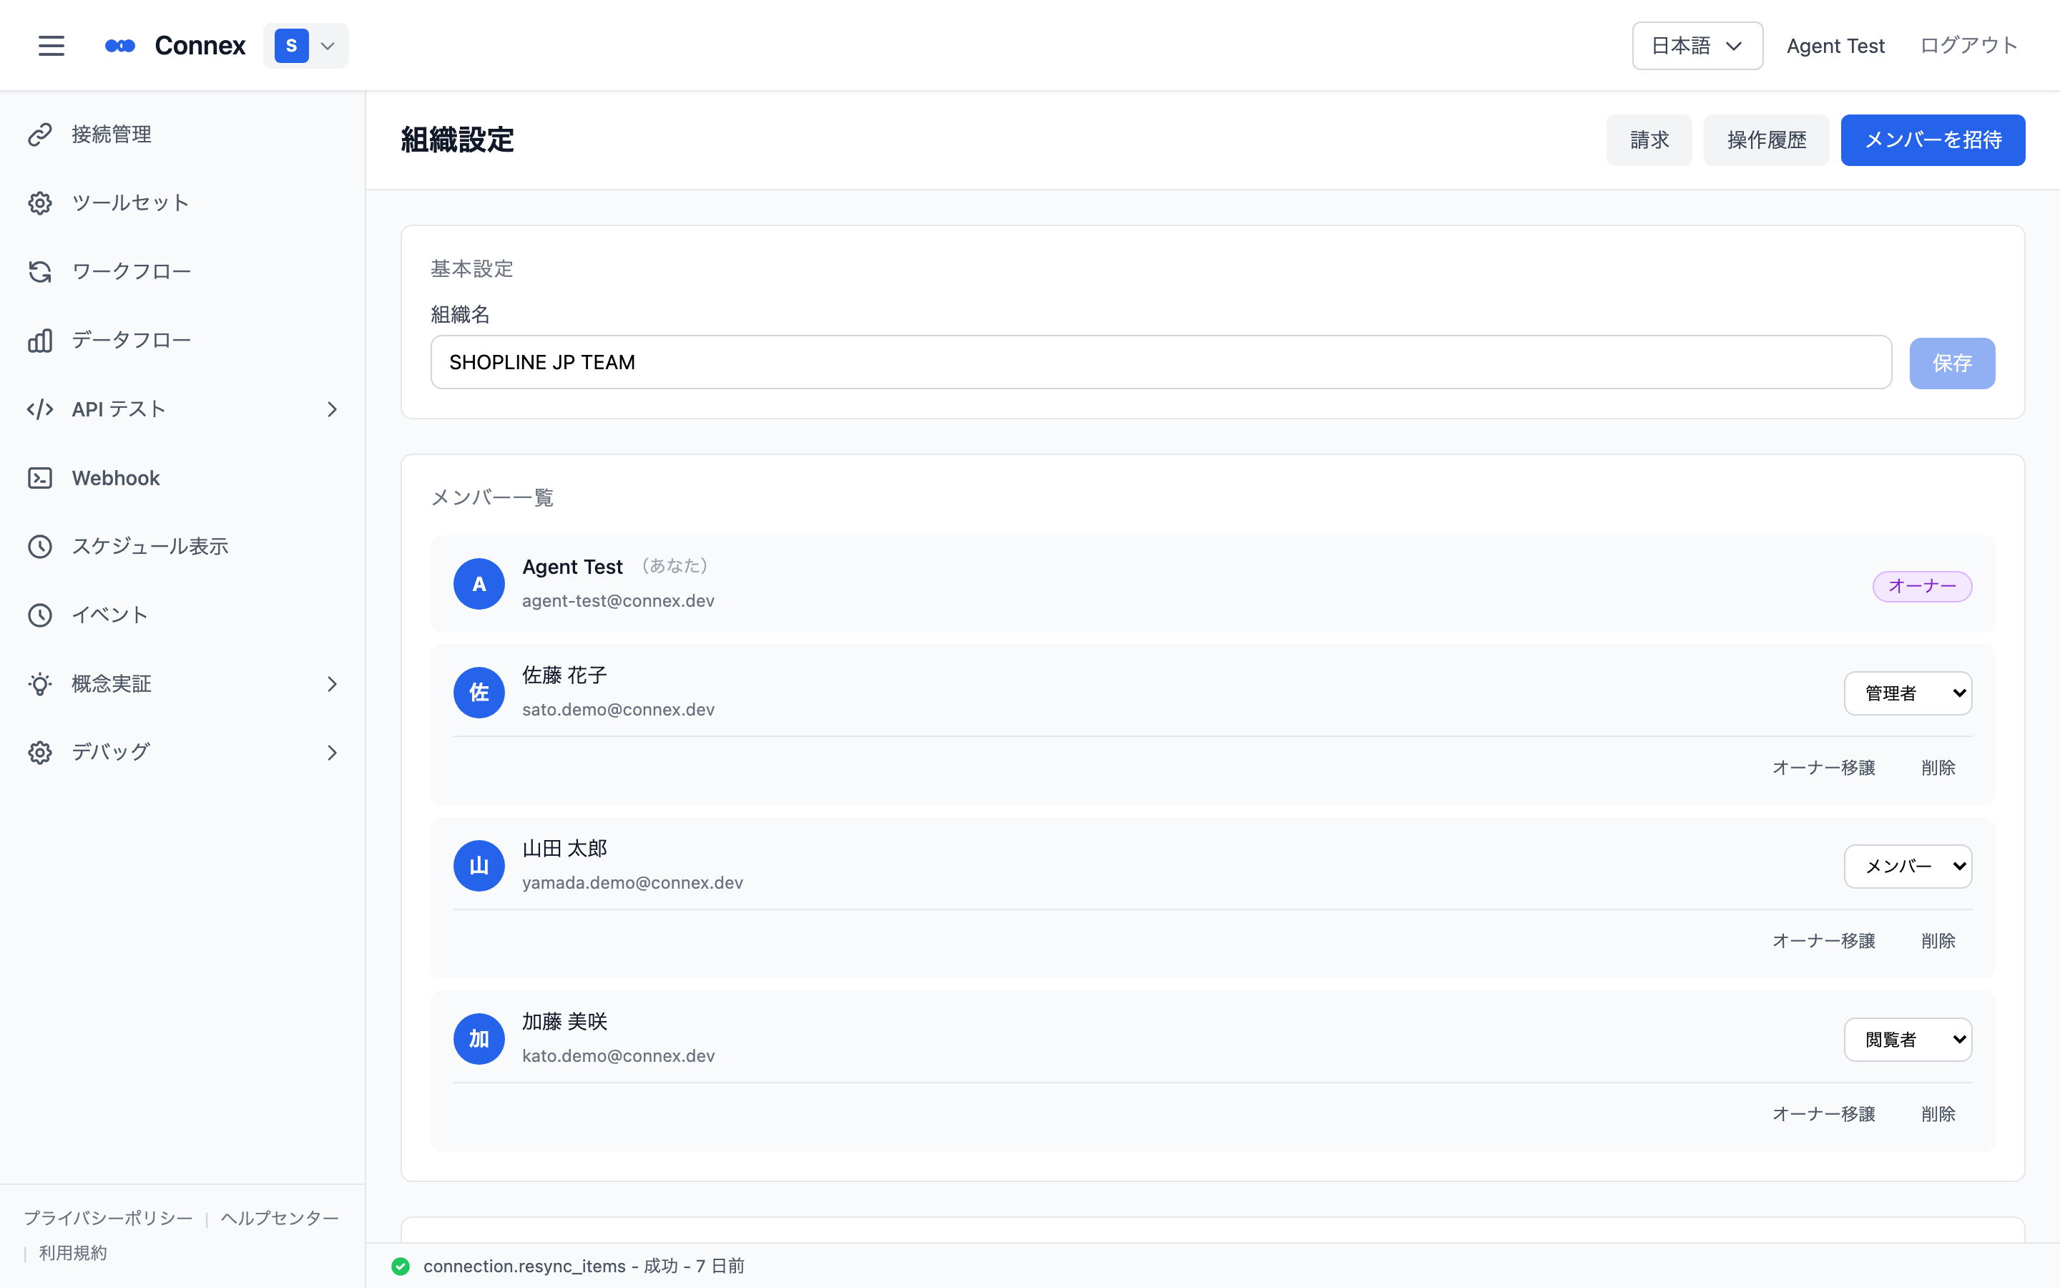This screenshot has height=1288, width=2060.
Task: Click the 接続管理 link icon in sidebar
Action: point(40,135)
